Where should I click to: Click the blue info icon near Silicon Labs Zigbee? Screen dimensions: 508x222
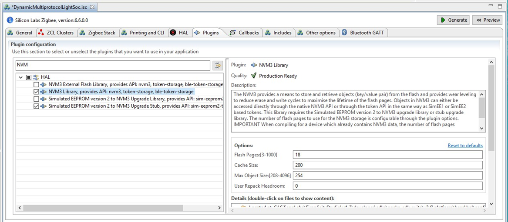[x=10, y=20]
